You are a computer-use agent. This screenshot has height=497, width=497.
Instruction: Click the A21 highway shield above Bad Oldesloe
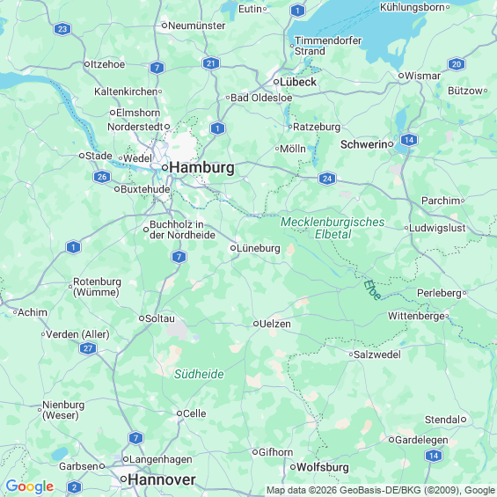point(211,63)
